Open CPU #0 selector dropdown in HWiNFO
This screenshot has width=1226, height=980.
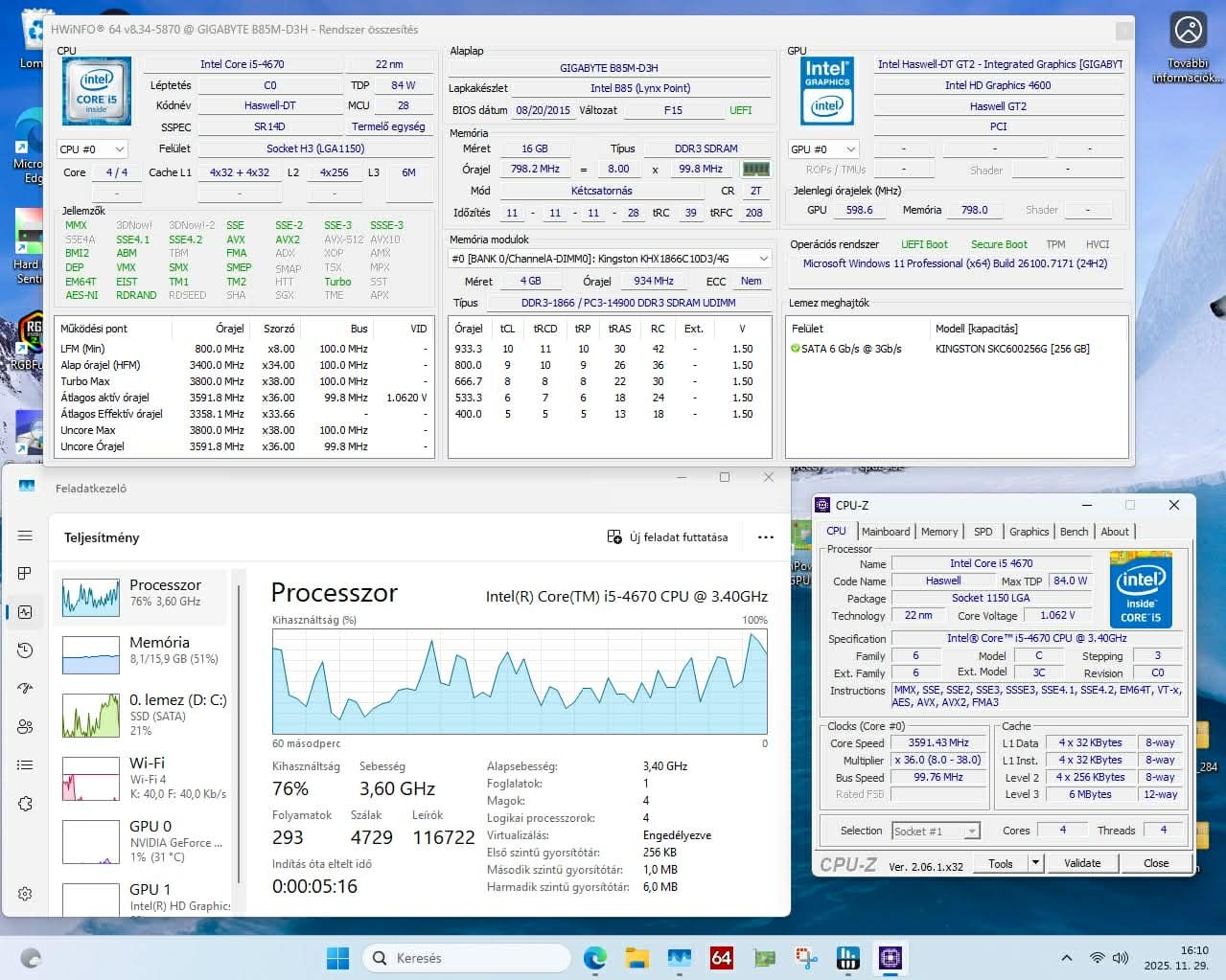pyautogui.click(x=92, y=149)
